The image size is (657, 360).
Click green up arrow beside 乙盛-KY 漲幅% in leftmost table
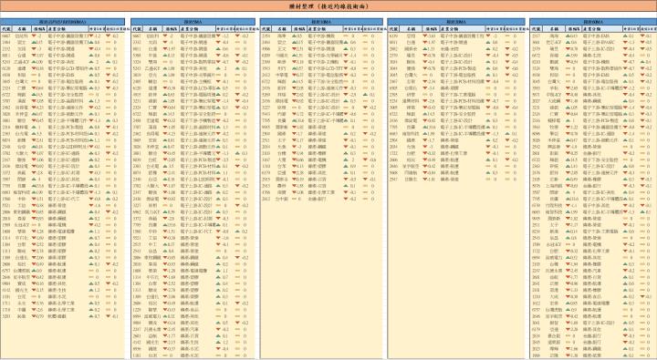click(35, 62)
